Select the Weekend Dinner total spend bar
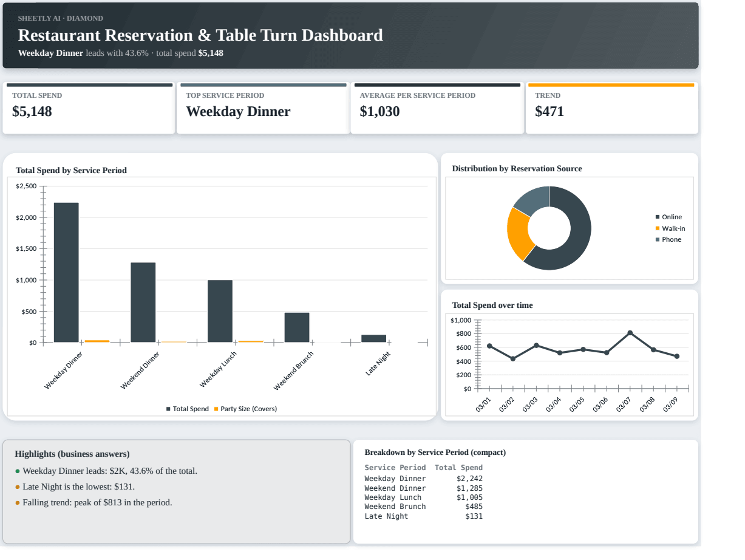 [143, 302]
